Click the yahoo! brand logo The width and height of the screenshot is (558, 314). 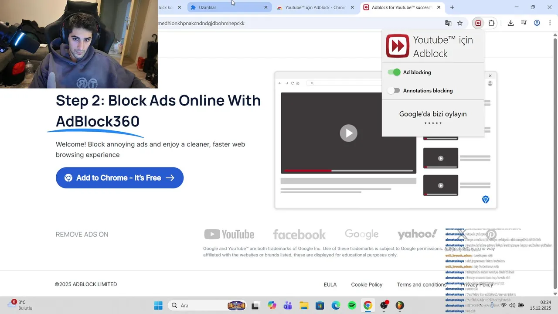click(417, 234)
